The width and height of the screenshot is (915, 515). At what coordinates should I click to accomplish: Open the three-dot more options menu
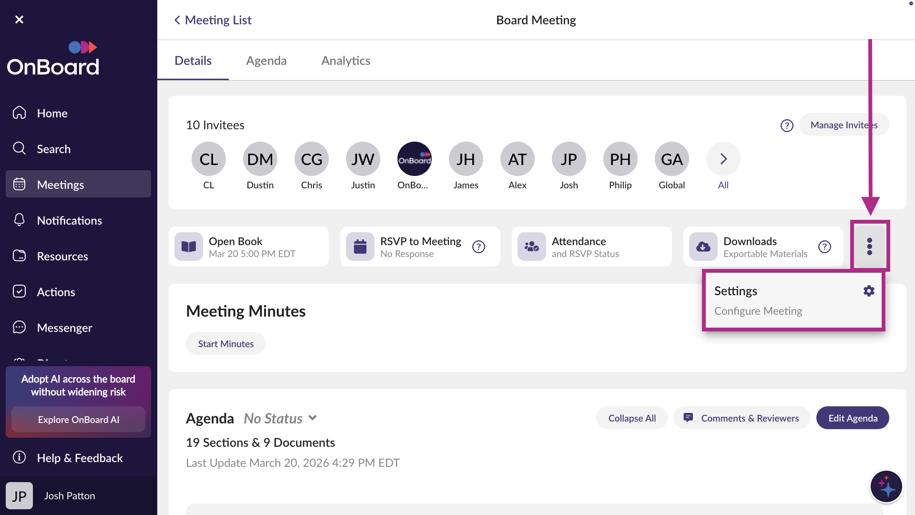click(869, 247)
